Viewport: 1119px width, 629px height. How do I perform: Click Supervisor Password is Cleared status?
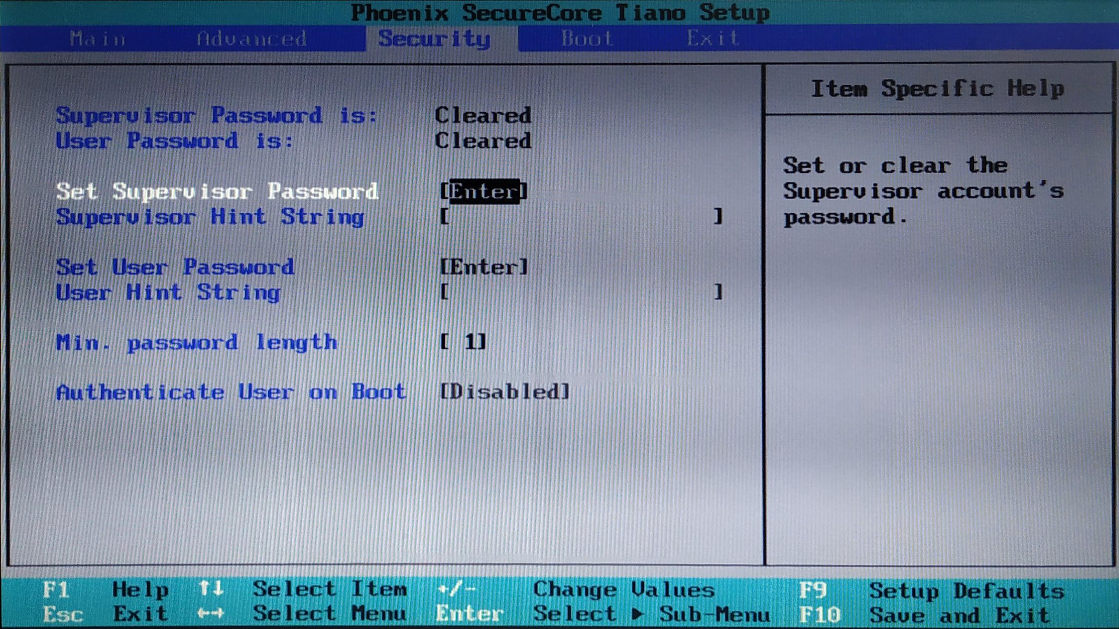coord(483,115)
